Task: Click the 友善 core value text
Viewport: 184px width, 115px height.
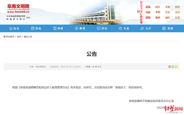Action: coord(177,17)
